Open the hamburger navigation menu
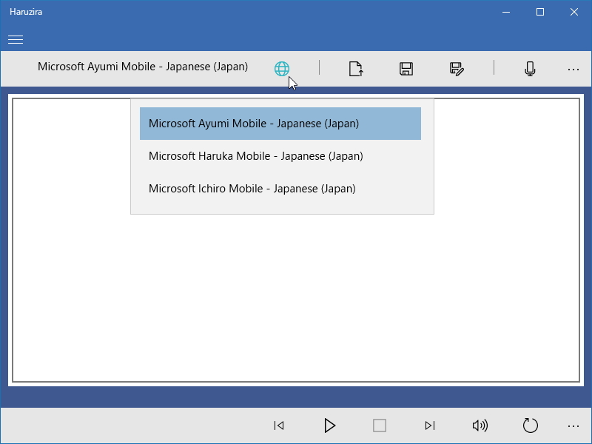Screen dimensions: 592x444 coord(15,39)
